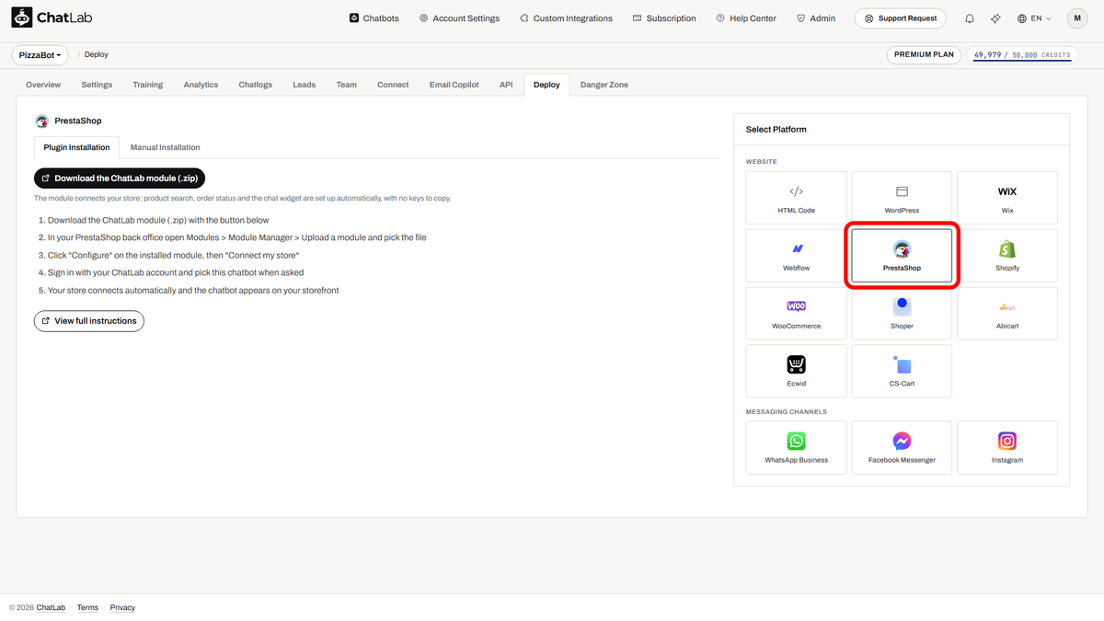The image size is (1104, 621).
Task: Open the EN language dropdown
Action: (x=1034, y=18)
